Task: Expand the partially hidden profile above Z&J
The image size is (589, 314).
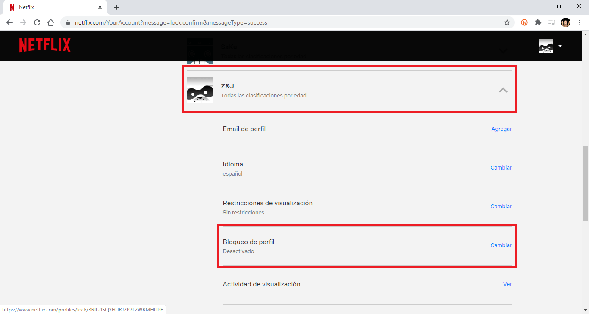Action: 503,50
